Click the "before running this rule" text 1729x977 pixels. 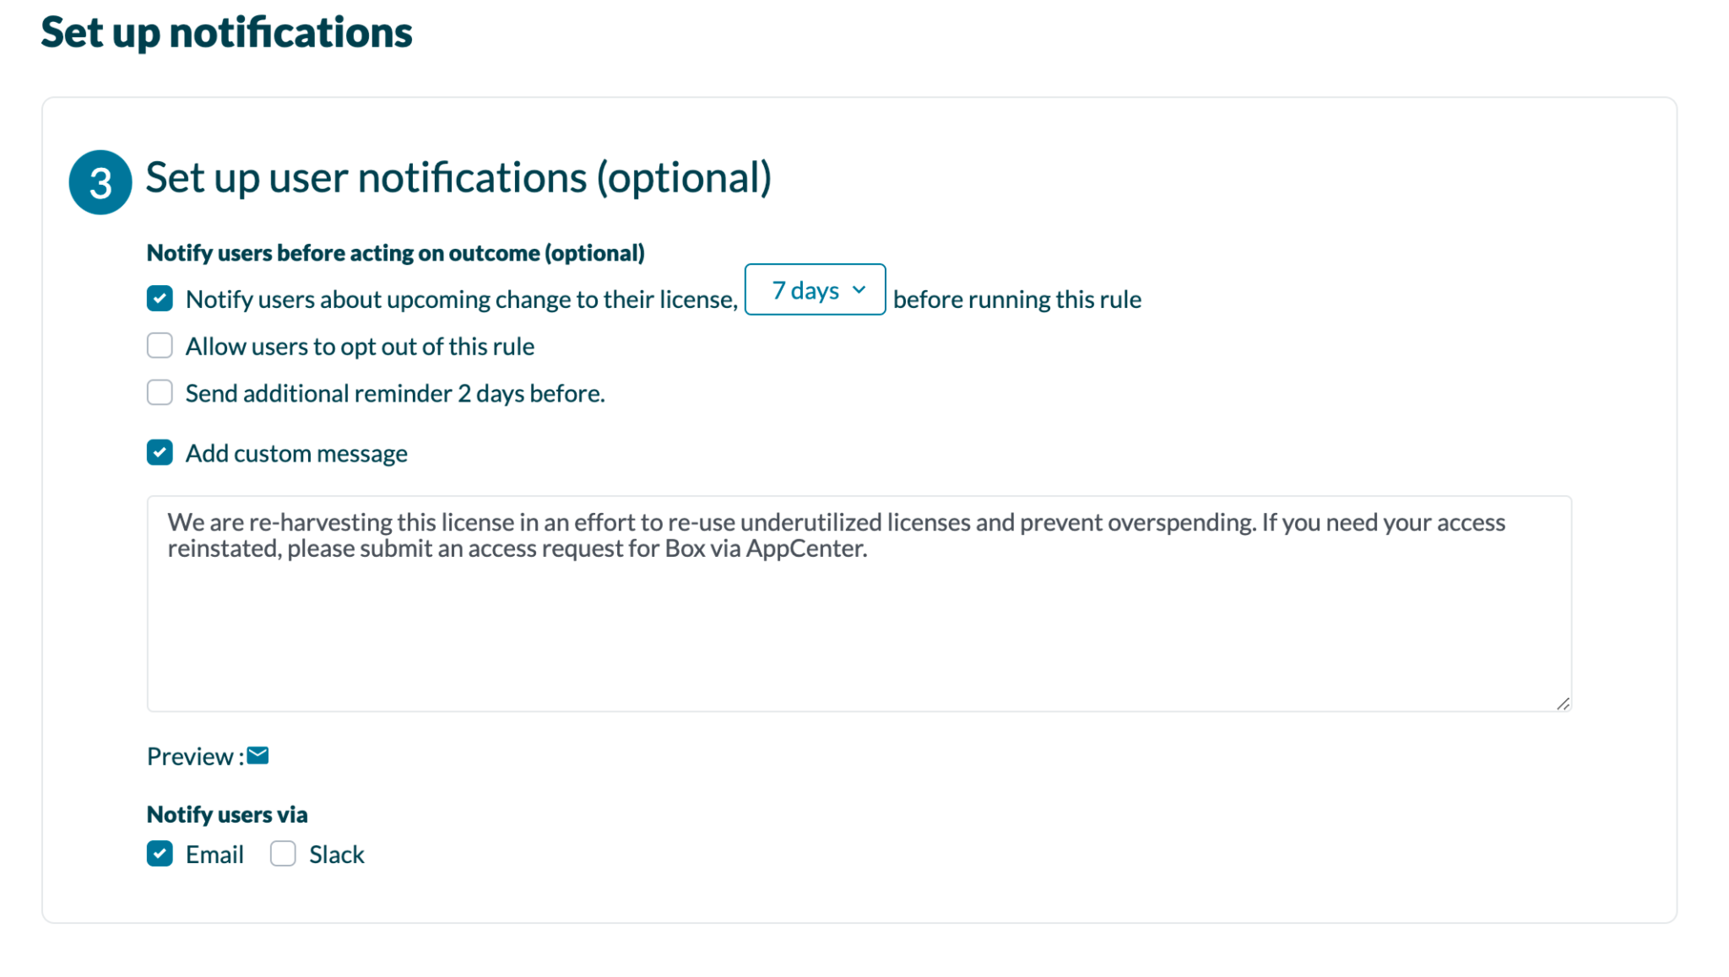coord(1016,299)
